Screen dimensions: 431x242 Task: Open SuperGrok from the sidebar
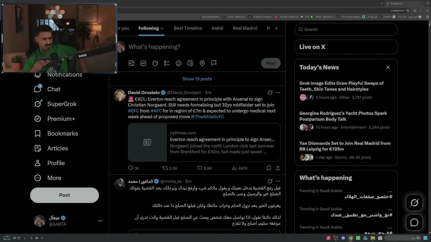(55, 104)
